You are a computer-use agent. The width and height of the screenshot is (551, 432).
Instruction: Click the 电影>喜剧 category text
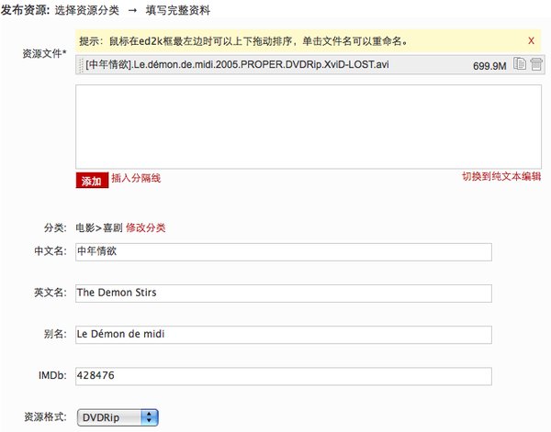pyautogui.click(x=99, y=227)
